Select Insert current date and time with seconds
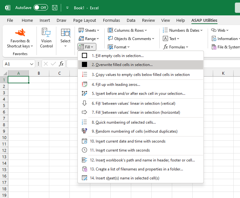Screen dimensions: 240x198 tap(140, 141)
